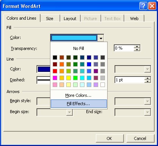The width and height of the screenshot is (158, 146).
Task: Click the selected light blue Fill Color box
Action: click(74, 38)
